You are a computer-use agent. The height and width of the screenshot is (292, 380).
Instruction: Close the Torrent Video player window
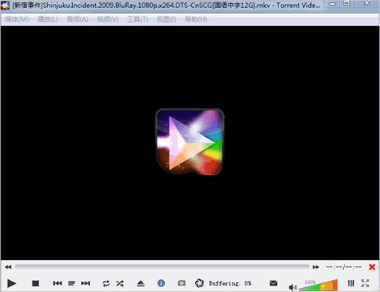click(367, 3)
